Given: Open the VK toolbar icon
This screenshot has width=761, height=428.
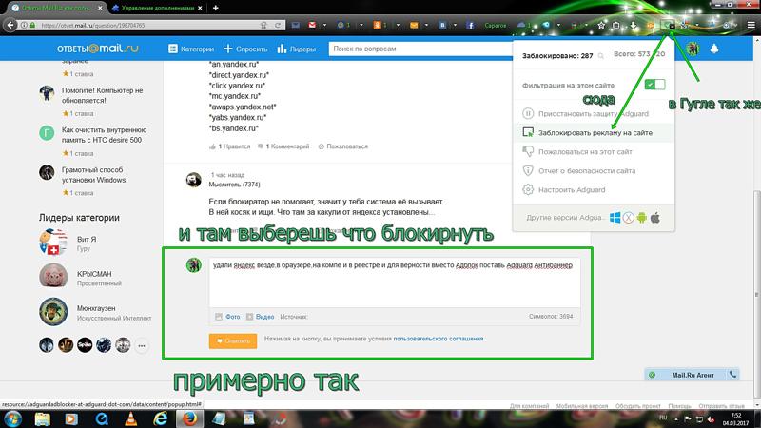Looking at the screenshot, I should tap(442, 26).
